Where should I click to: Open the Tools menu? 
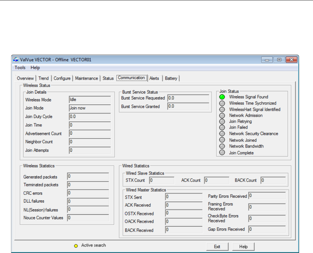(20, 68)
